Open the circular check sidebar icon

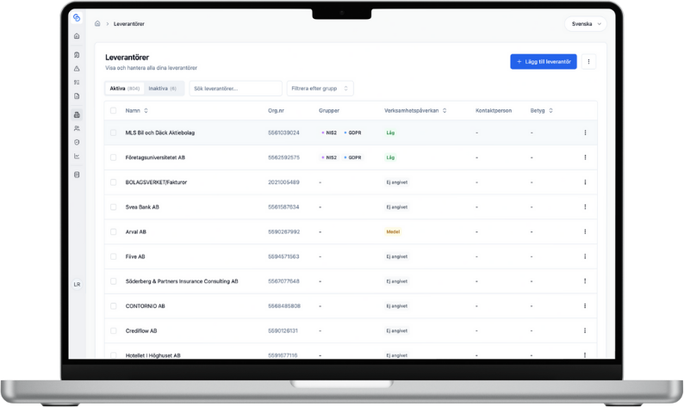click(x=77, y=142)
